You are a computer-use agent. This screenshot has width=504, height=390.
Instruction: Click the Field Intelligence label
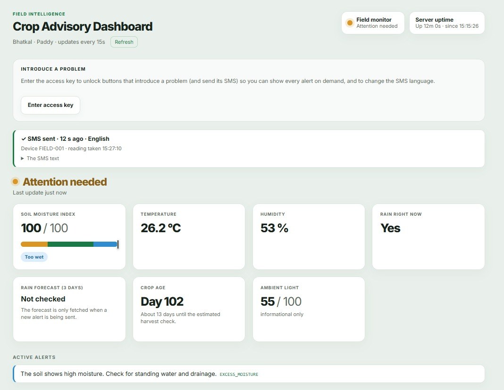[39, 14]
